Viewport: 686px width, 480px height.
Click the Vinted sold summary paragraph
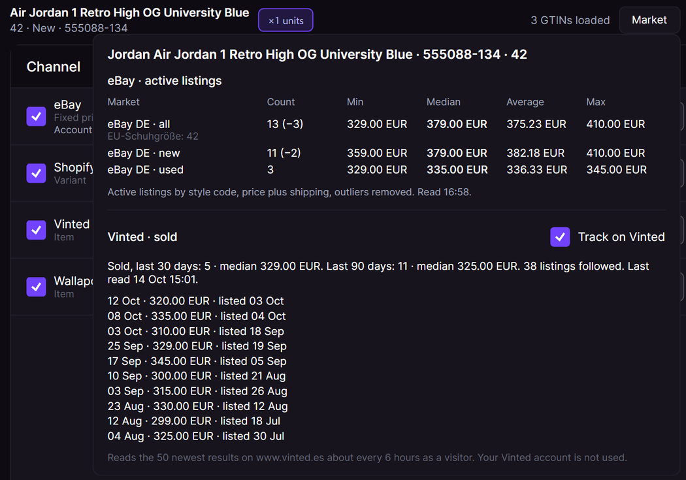[x=378, y=273]
